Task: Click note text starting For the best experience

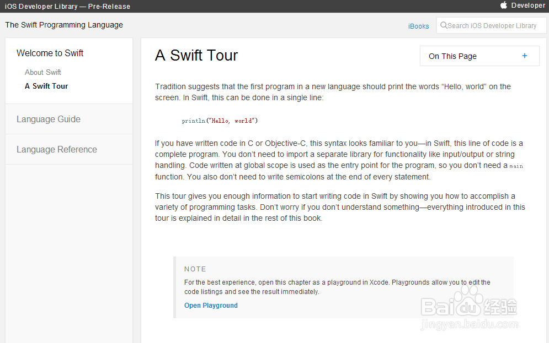Action: coord(337,287)
